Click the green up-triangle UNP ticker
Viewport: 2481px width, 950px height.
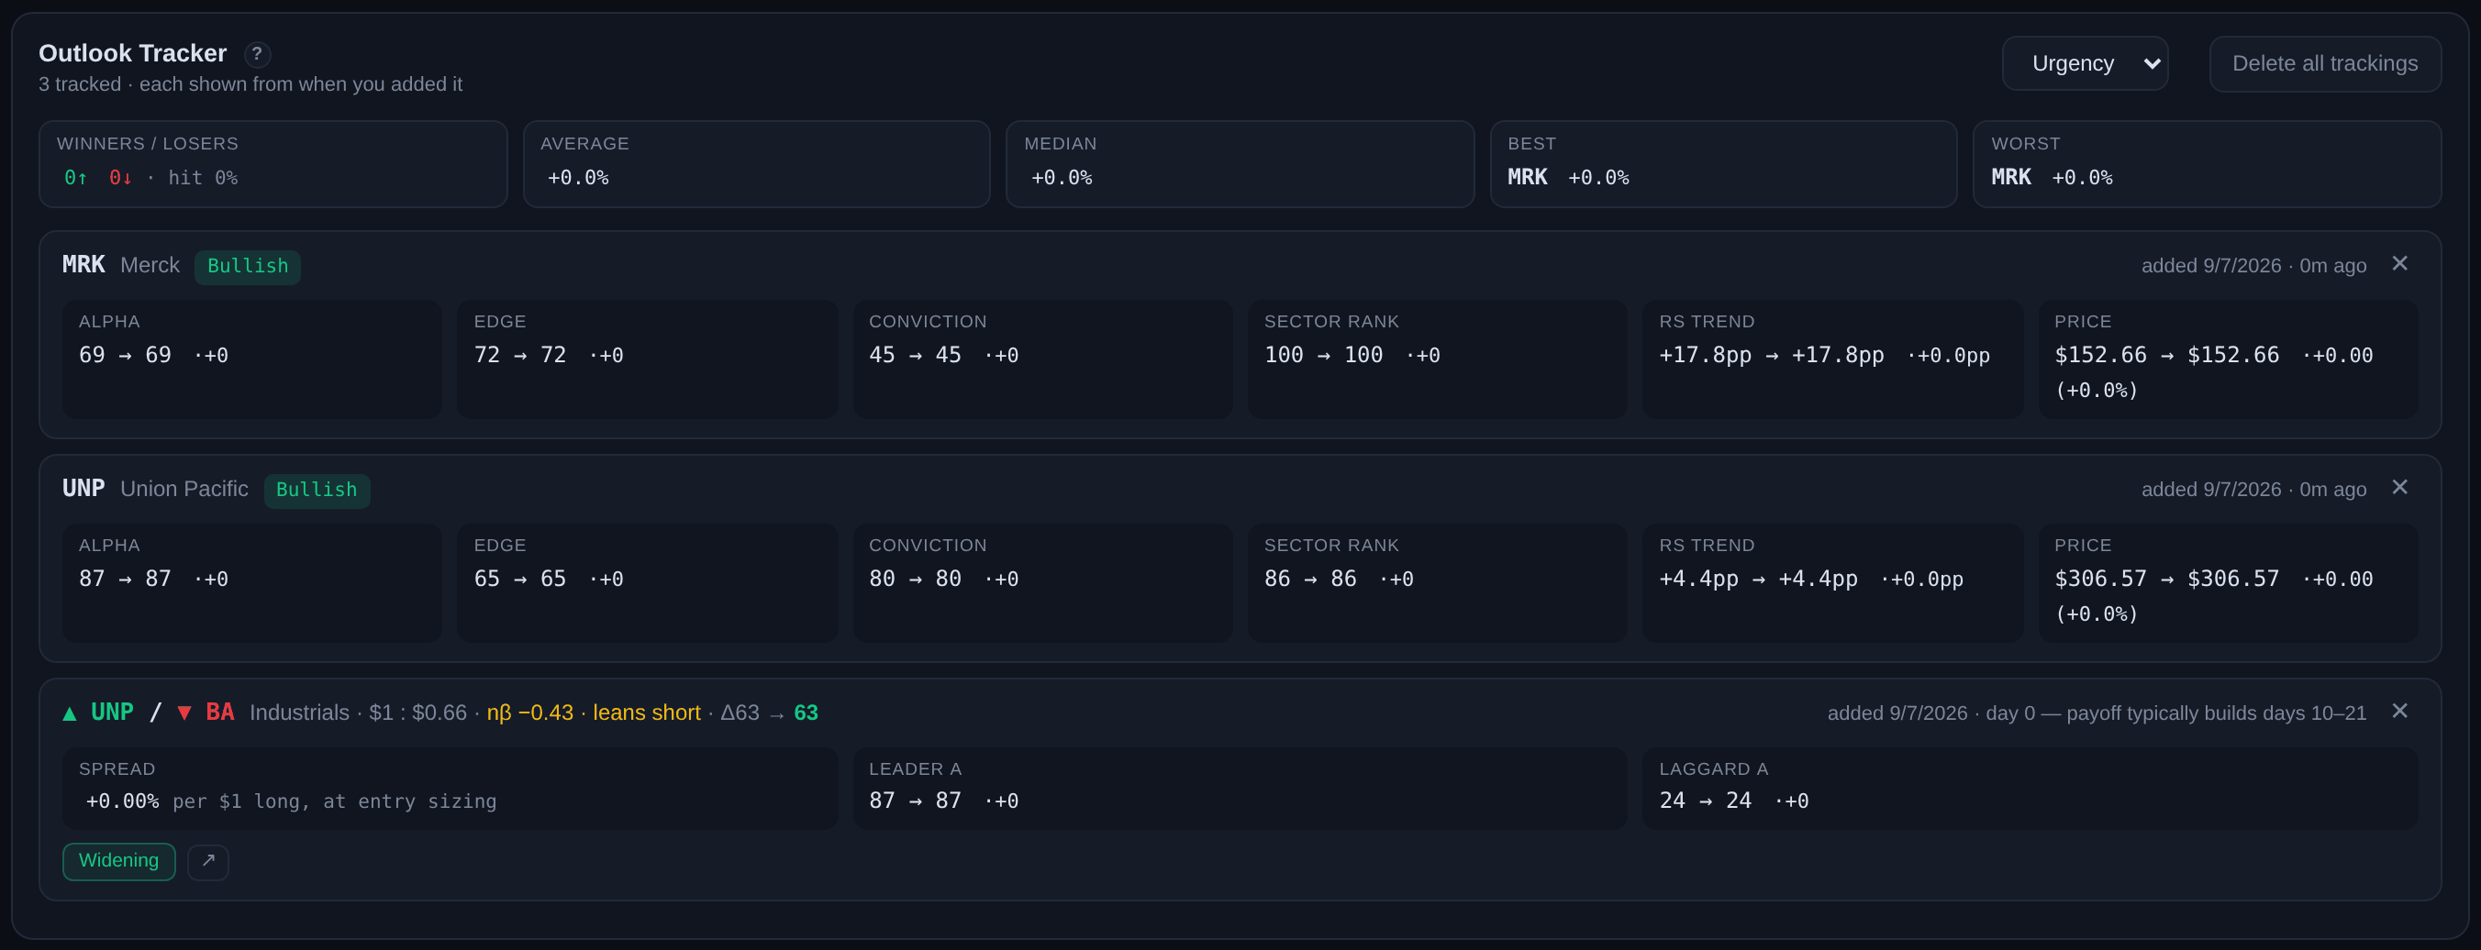click(x=98, y=712)
